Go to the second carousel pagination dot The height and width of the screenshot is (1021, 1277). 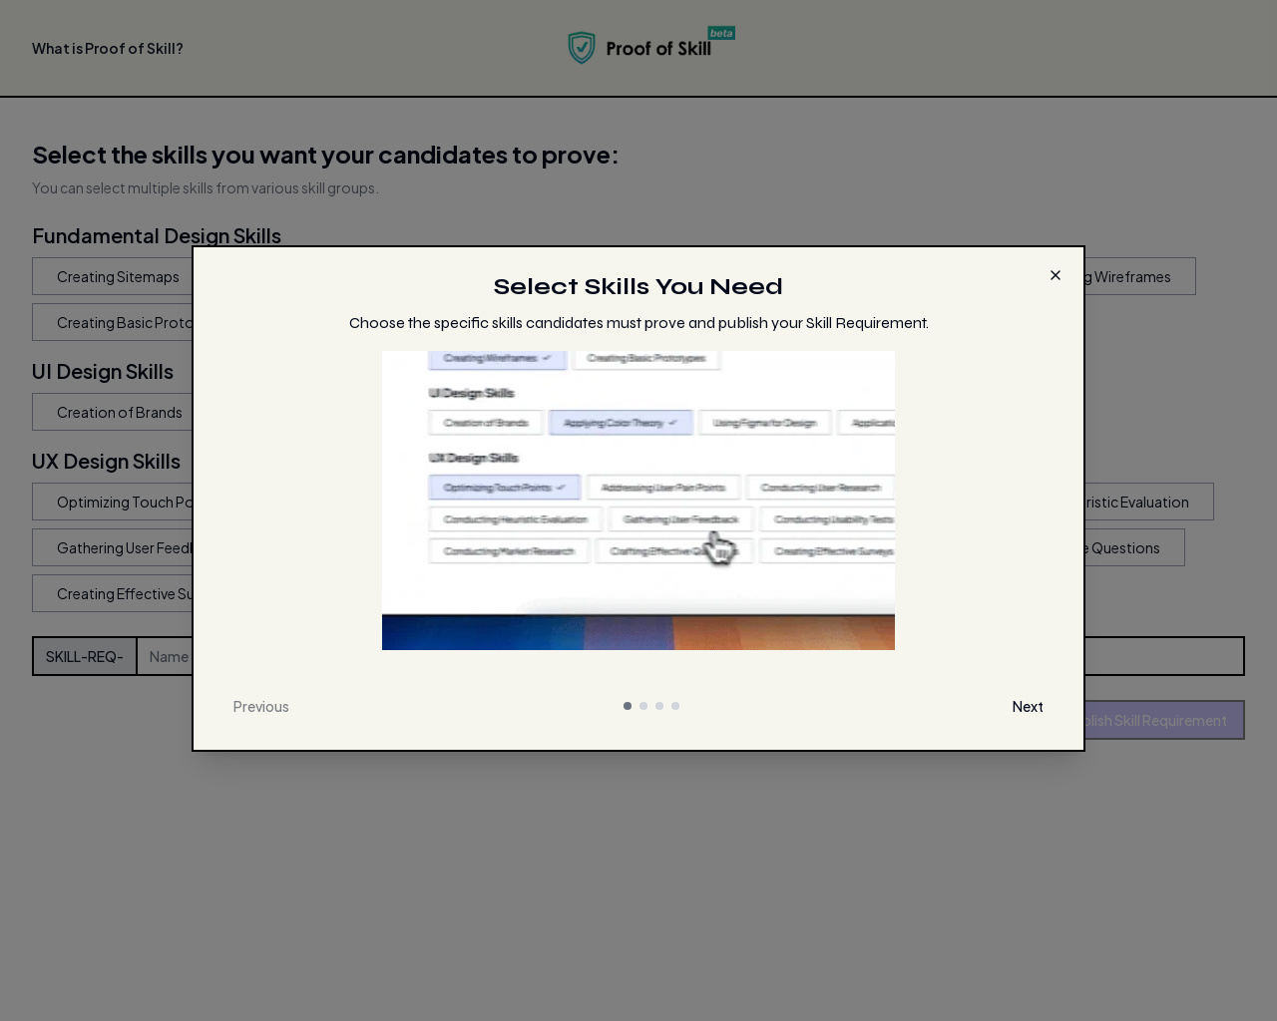(643, 706)
